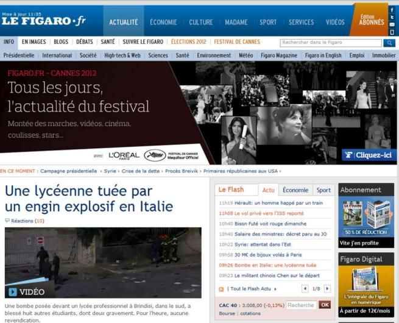The height and width of the screenshot is (323, 399).
Task: Open the Brindisi explosion video thumbnail
Action: 103,263
